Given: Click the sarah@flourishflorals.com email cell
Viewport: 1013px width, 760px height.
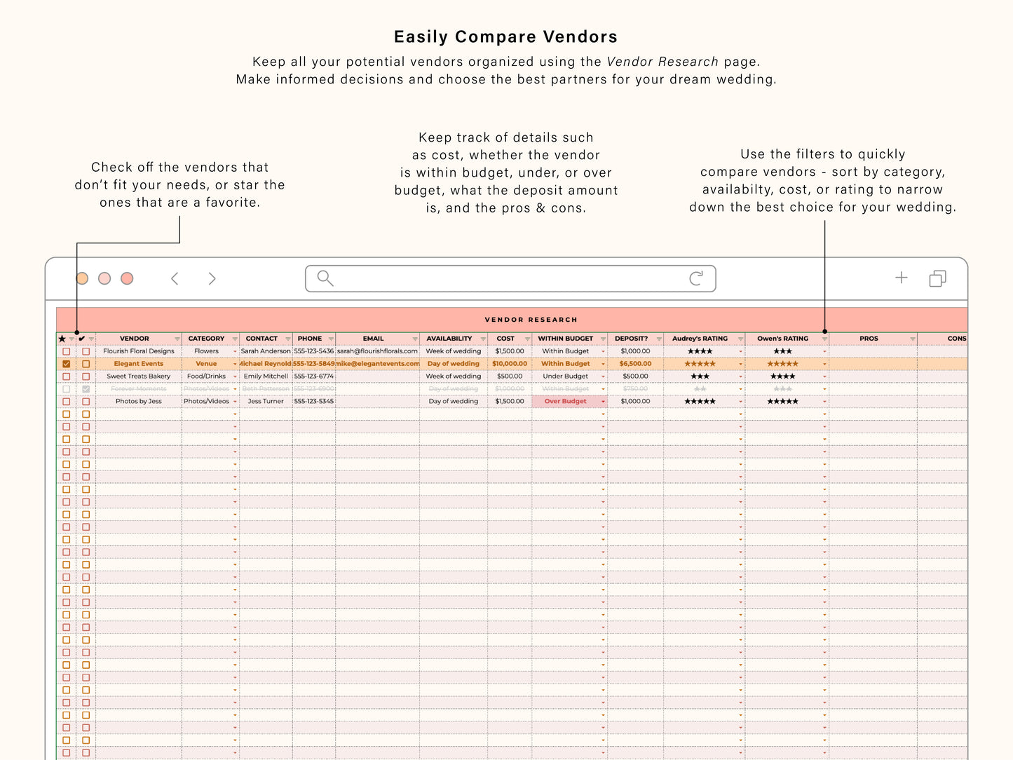Looking at the screenshot, I should (377, 351).
